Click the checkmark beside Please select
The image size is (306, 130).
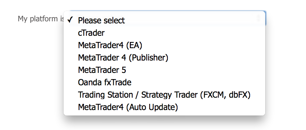(x=70, y=20)
